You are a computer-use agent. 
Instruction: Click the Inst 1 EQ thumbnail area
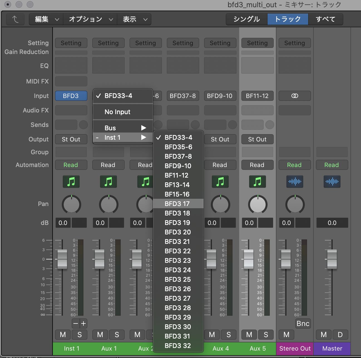coord(71,65)
